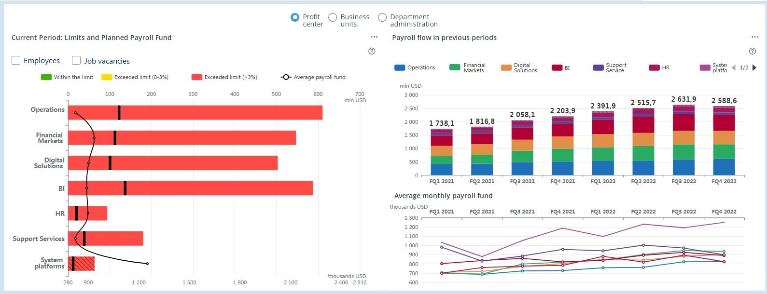This screenshot has width=767, height=294.
Task: Open the more options menu for Payroll flow panel
Action: coord(754,37)
